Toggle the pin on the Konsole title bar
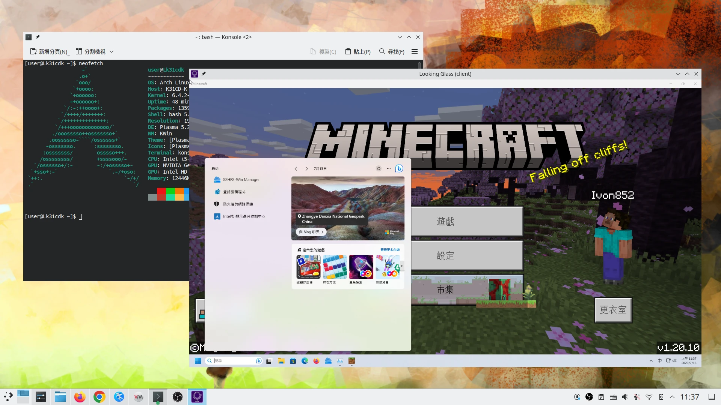 tap(38, 37)
